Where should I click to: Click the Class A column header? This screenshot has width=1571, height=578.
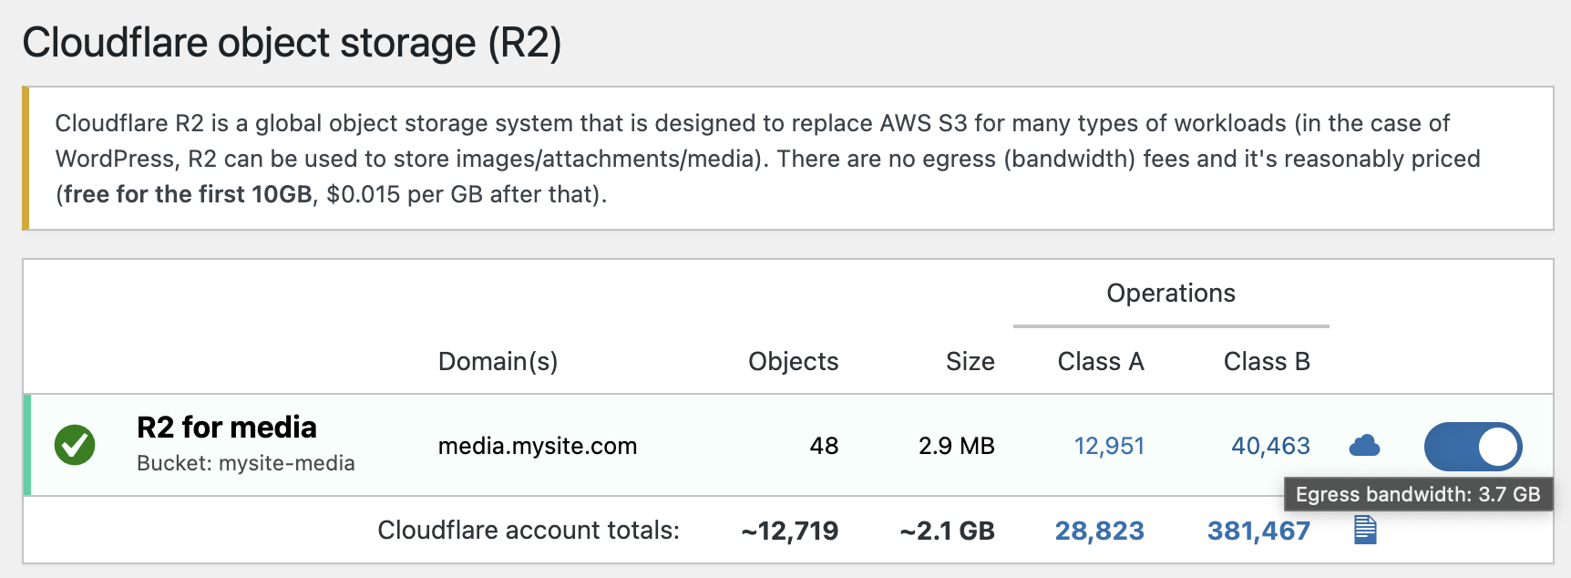(x=1100, y=362)
